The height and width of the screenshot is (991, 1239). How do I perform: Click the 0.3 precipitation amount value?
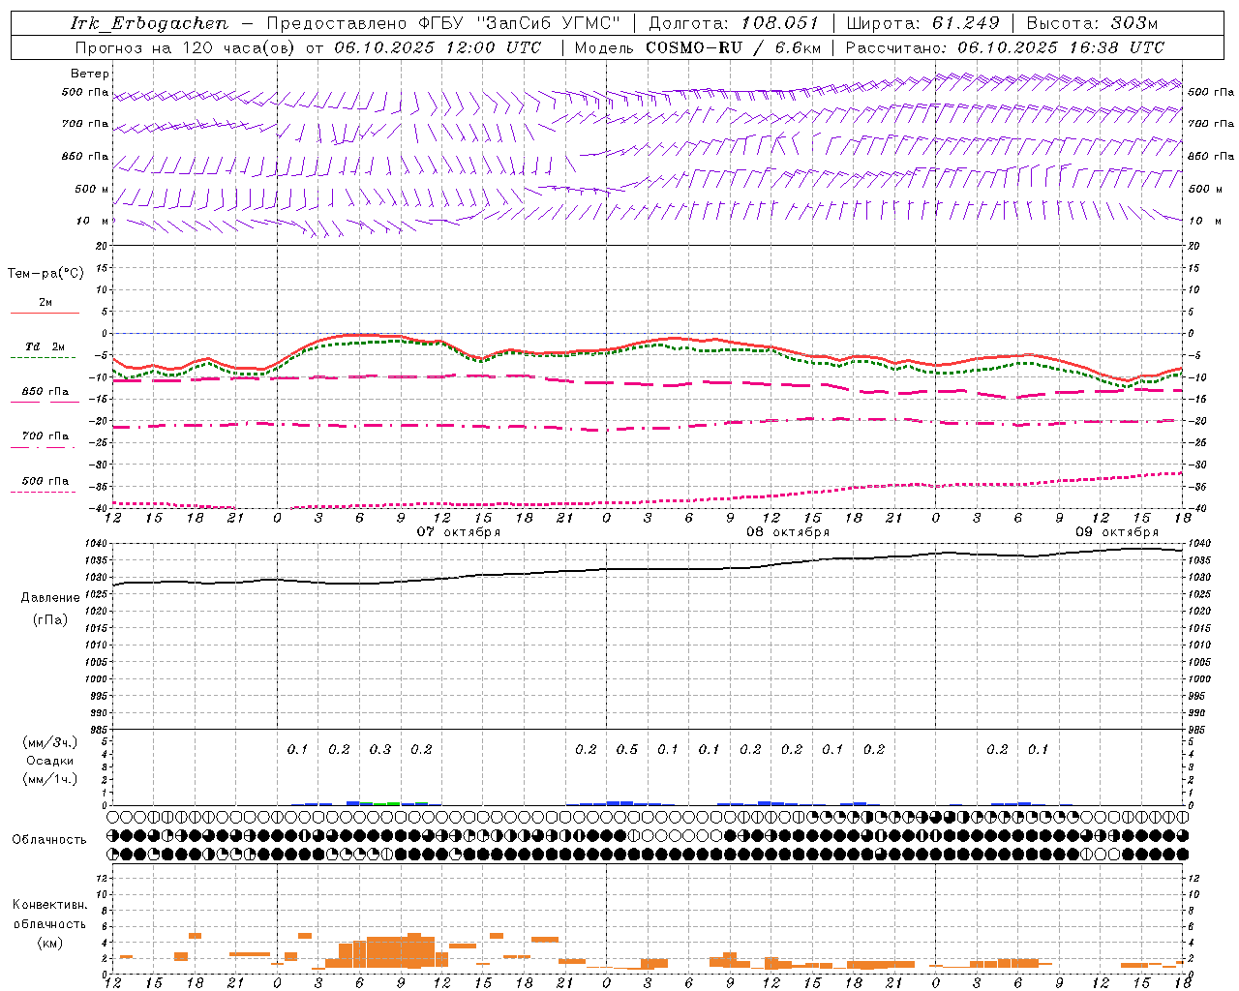[380, 749]
